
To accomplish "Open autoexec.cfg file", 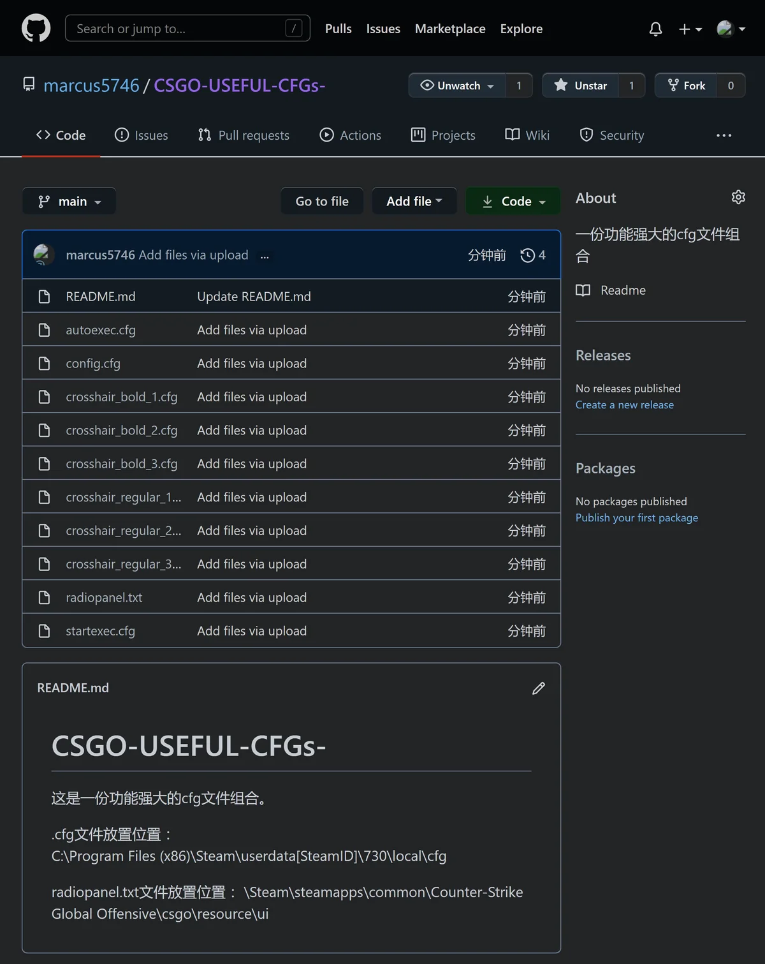I will pos(101,330).
